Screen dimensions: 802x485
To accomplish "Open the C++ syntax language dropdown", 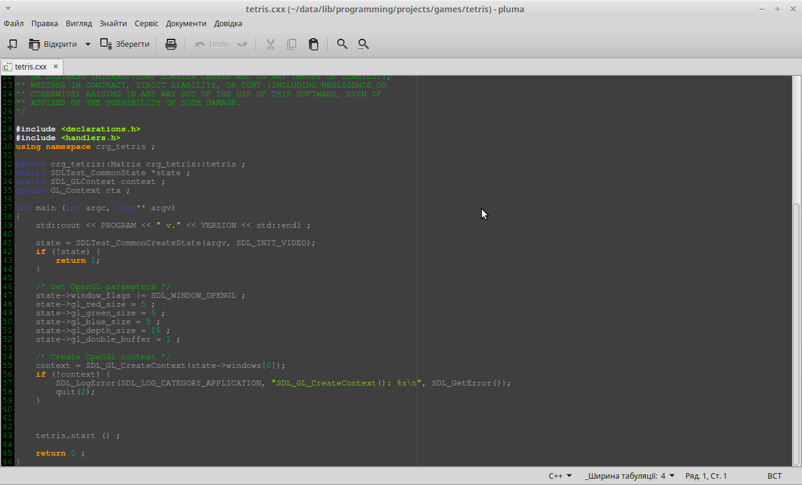I will pos(560,476).
